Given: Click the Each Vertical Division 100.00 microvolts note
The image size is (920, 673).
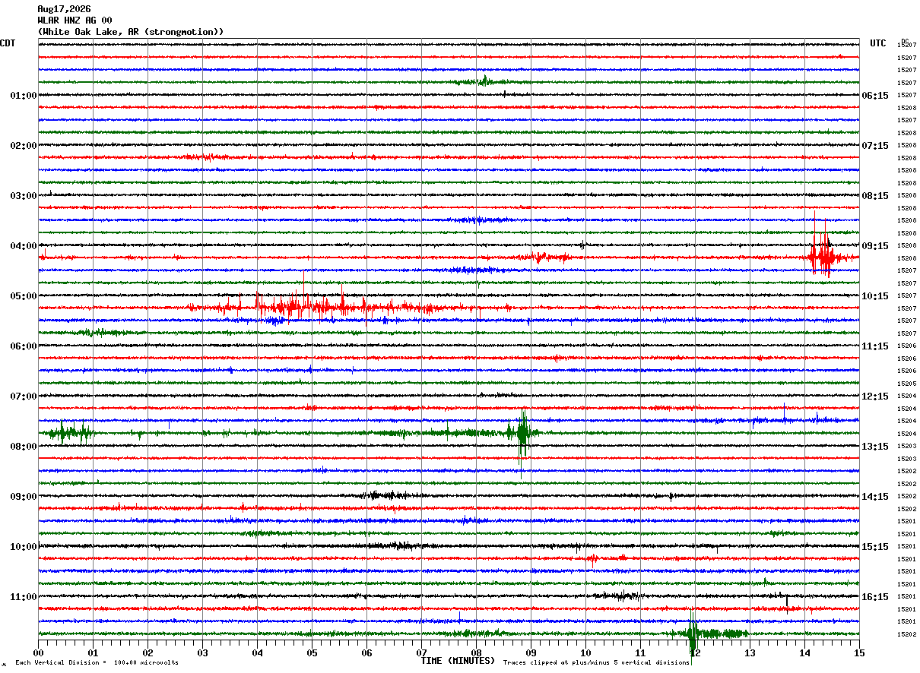Looking at the screenshot, I should pyautogui.click(x=97, y=663).
